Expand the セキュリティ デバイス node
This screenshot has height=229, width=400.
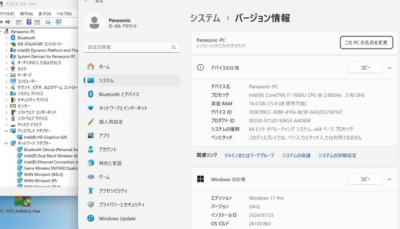tap(6, 100)
